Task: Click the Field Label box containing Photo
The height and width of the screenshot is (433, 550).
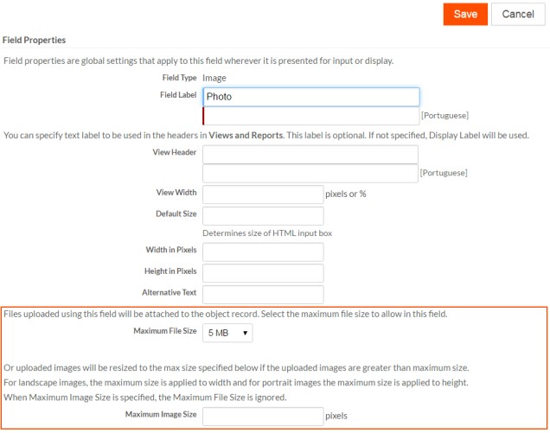Action: (x=310, y=97)
